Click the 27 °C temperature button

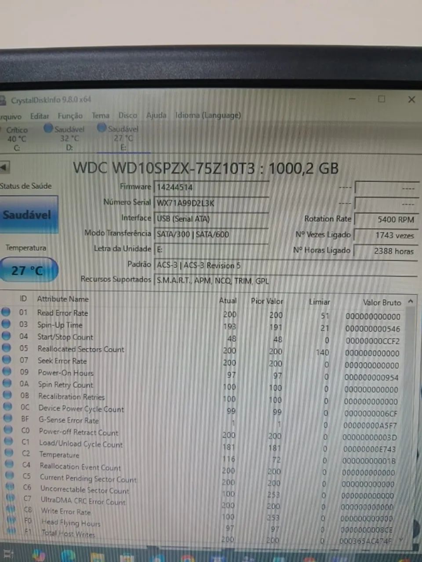(x=28, y=270)
